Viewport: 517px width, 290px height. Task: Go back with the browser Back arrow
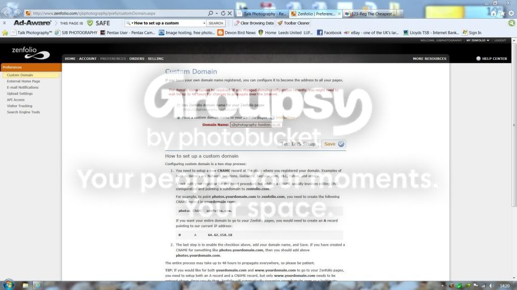pos(6,13)
